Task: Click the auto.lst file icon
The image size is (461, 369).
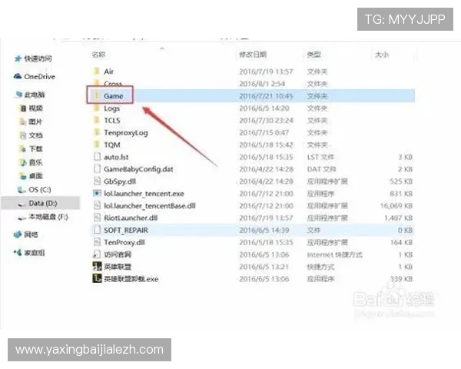Action: pos(97,157)
